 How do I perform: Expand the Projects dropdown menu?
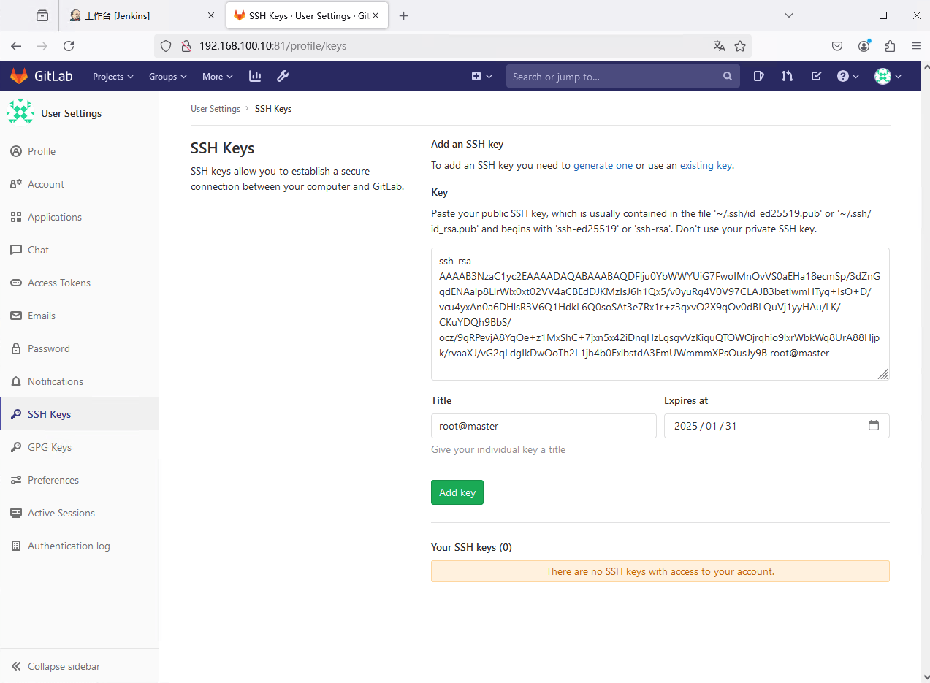point(113,76)
